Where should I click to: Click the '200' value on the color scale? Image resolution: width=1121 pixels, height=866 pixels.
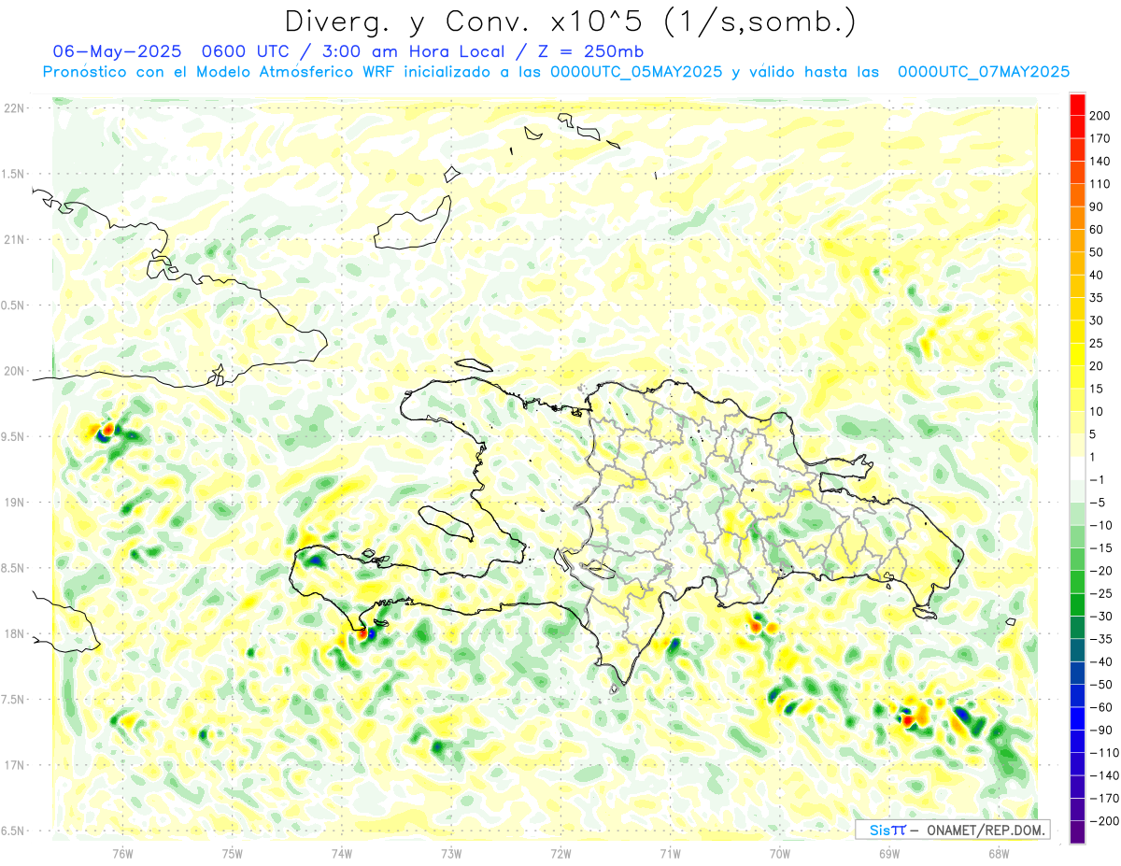pos(1101,116)
